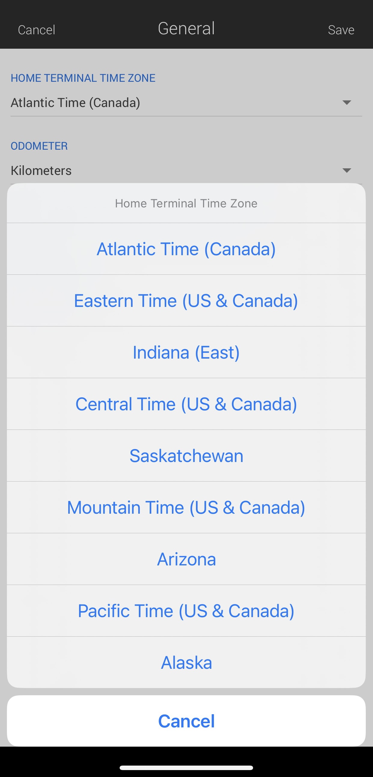The width and height of the screenshot is (373, 777).
Task: Choose Saskatchewan time zone
Action: 186,455
